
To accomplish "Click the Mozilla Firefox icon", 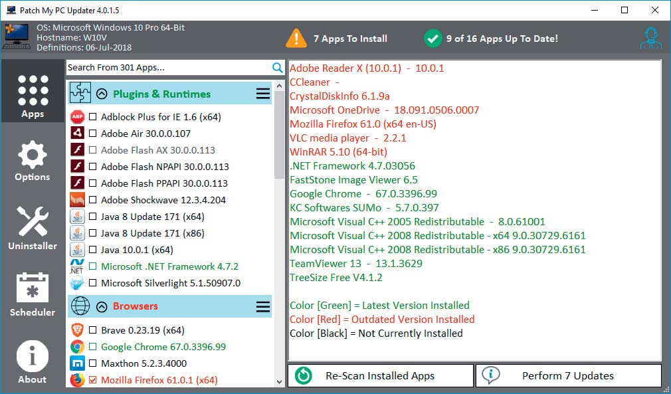I will tap(78, 380).
